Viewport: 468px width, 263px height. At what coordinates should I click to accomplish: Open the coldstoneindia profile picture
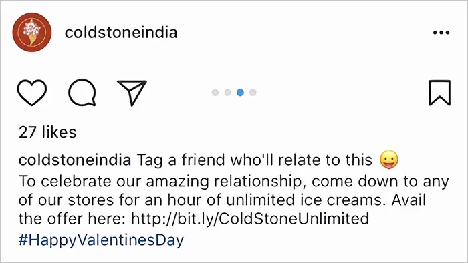32,32
